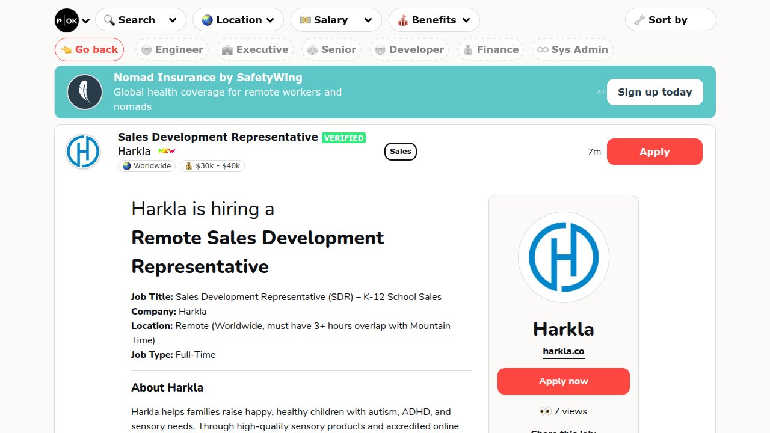Filter by the Finance tag
Image resolution: width=770 pixels, height=433 pixels.
(x=490, y=49)
